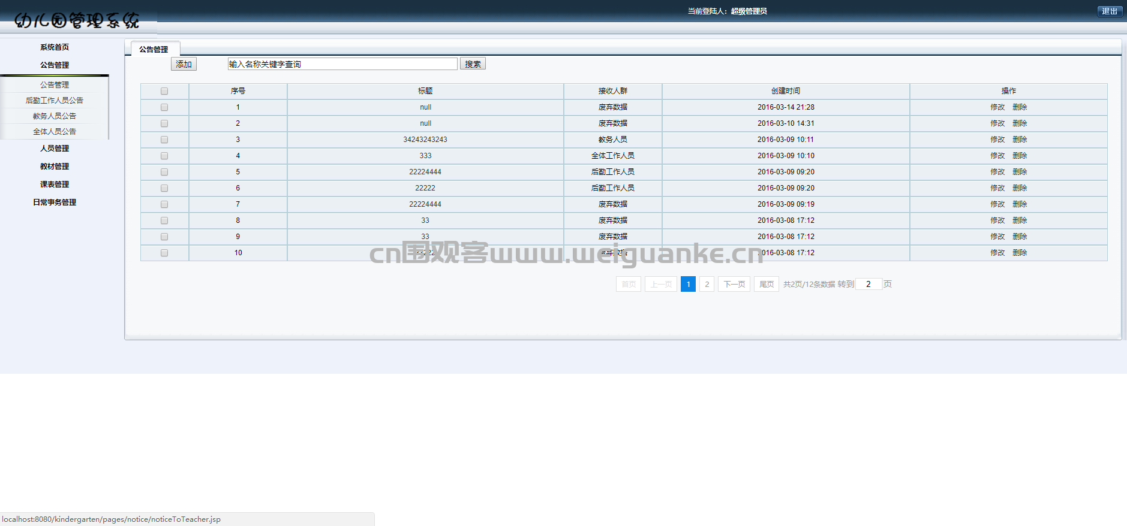This screenshot has width=1127, height=526.
Task: Click 修改 for row 1
Action: [997, 107]
